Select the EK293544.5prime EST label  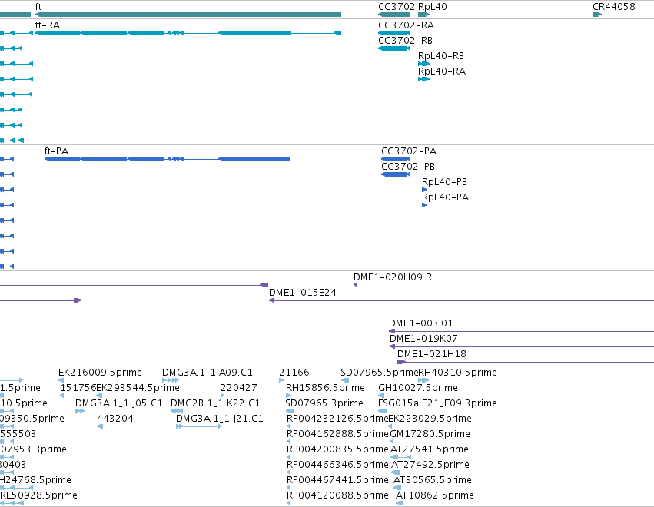[x=138, y=388]
